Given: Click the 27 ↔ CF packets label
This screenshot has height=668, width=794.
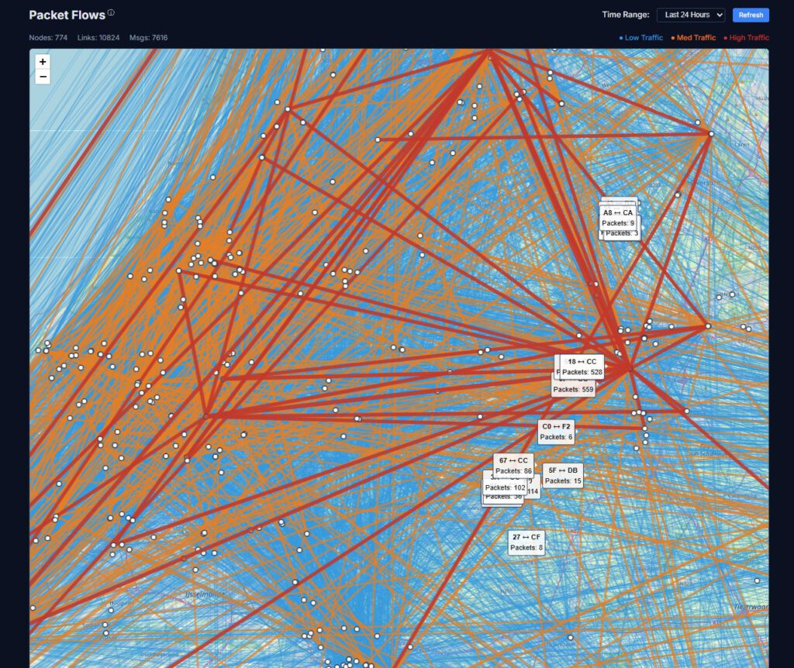Looking at the screenshot, I should (526, 542).
